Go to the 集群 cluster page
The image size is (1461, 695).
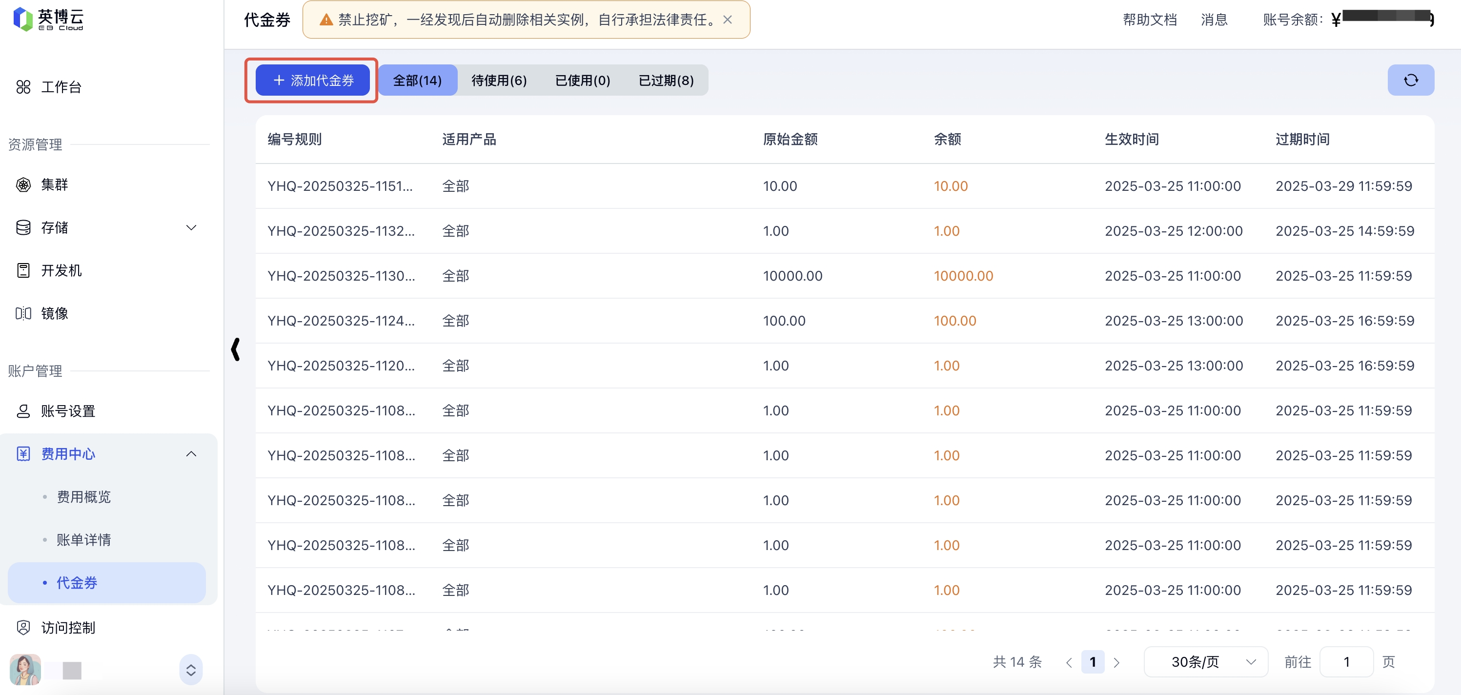54,184
